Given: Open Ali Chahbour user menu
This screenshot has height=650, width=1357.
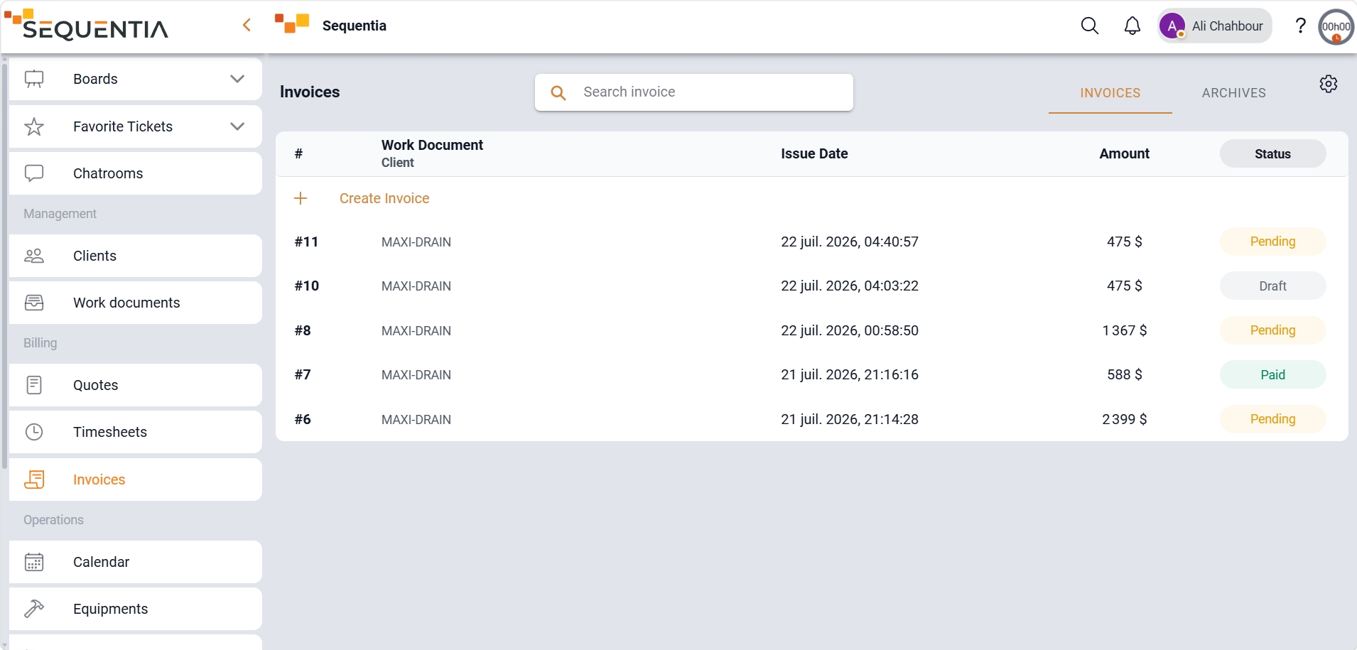Looking at the screenshot, I should [x=1215, y=26].
